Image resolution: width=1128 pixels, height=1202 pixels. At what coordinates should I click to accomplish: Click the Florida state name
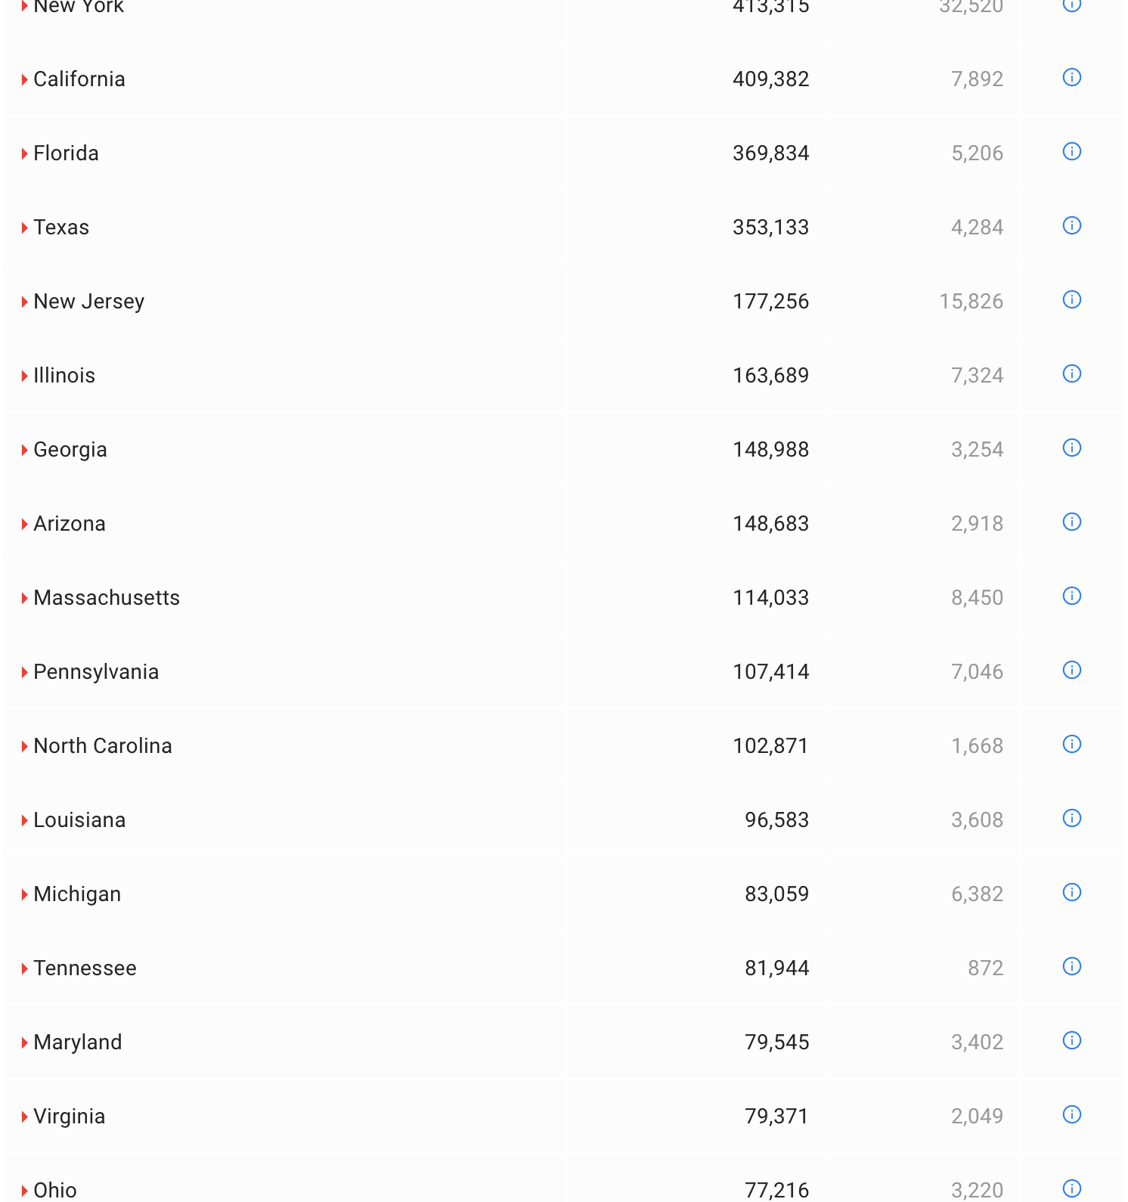(x=66, y=153)
